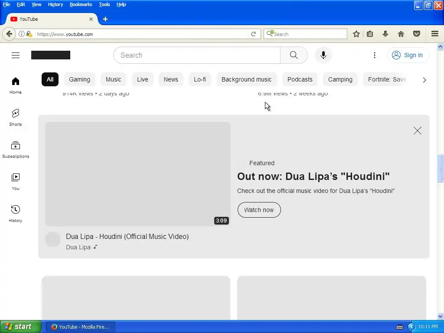Click YouTube - Mozilla Firefox taskbar button
Image resolution: width=444 pixels, height=333 pixels.
click(81, 327)
